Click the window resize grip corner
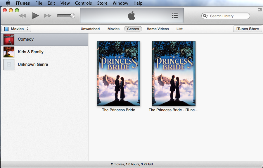Image resolution: width=263 pixels, height=168 pixels. [261, 166]
